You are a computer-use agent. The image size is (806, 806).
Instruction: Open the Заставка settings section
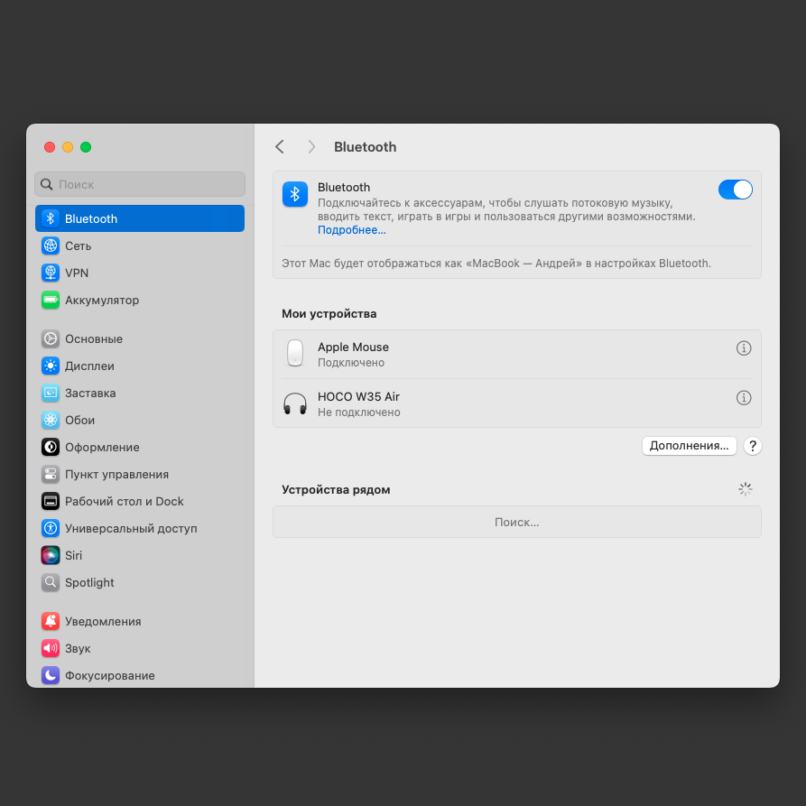(140, 393)
